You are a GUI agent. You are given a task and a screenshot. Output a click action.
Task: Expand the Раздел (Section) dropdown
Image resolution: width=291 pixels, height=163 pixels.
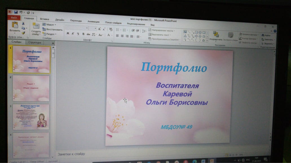(x=50, y=34)
